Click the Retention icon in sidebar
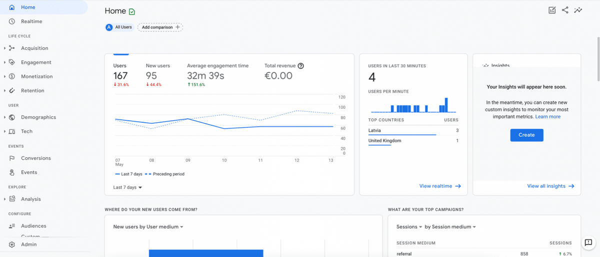The image size is (600, 257). tap(12, 90)
